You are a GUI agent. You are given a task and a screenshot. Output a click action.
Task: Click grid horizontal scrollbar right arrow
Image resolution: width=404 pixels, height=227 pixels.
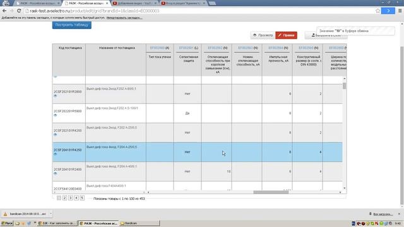340,192
